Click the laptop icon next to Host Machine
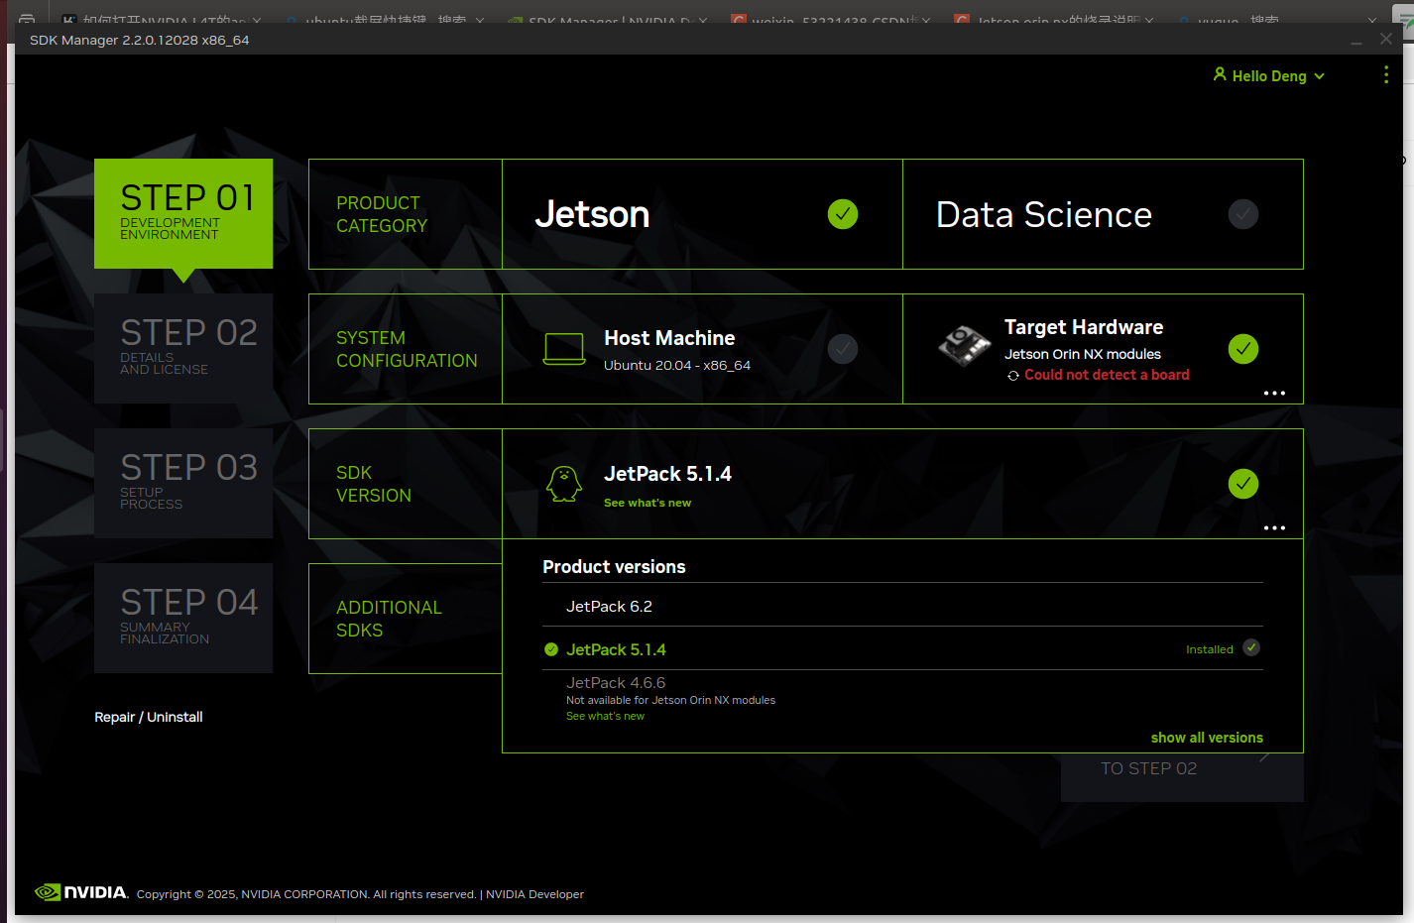This screenshot has height=923, width=1414. coord(564,349)
